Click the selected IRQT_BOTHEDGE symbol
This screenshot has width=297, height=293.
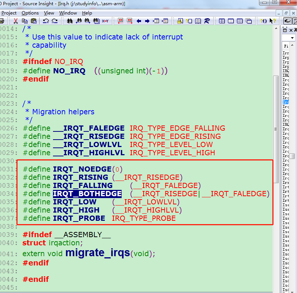point(87,194)
